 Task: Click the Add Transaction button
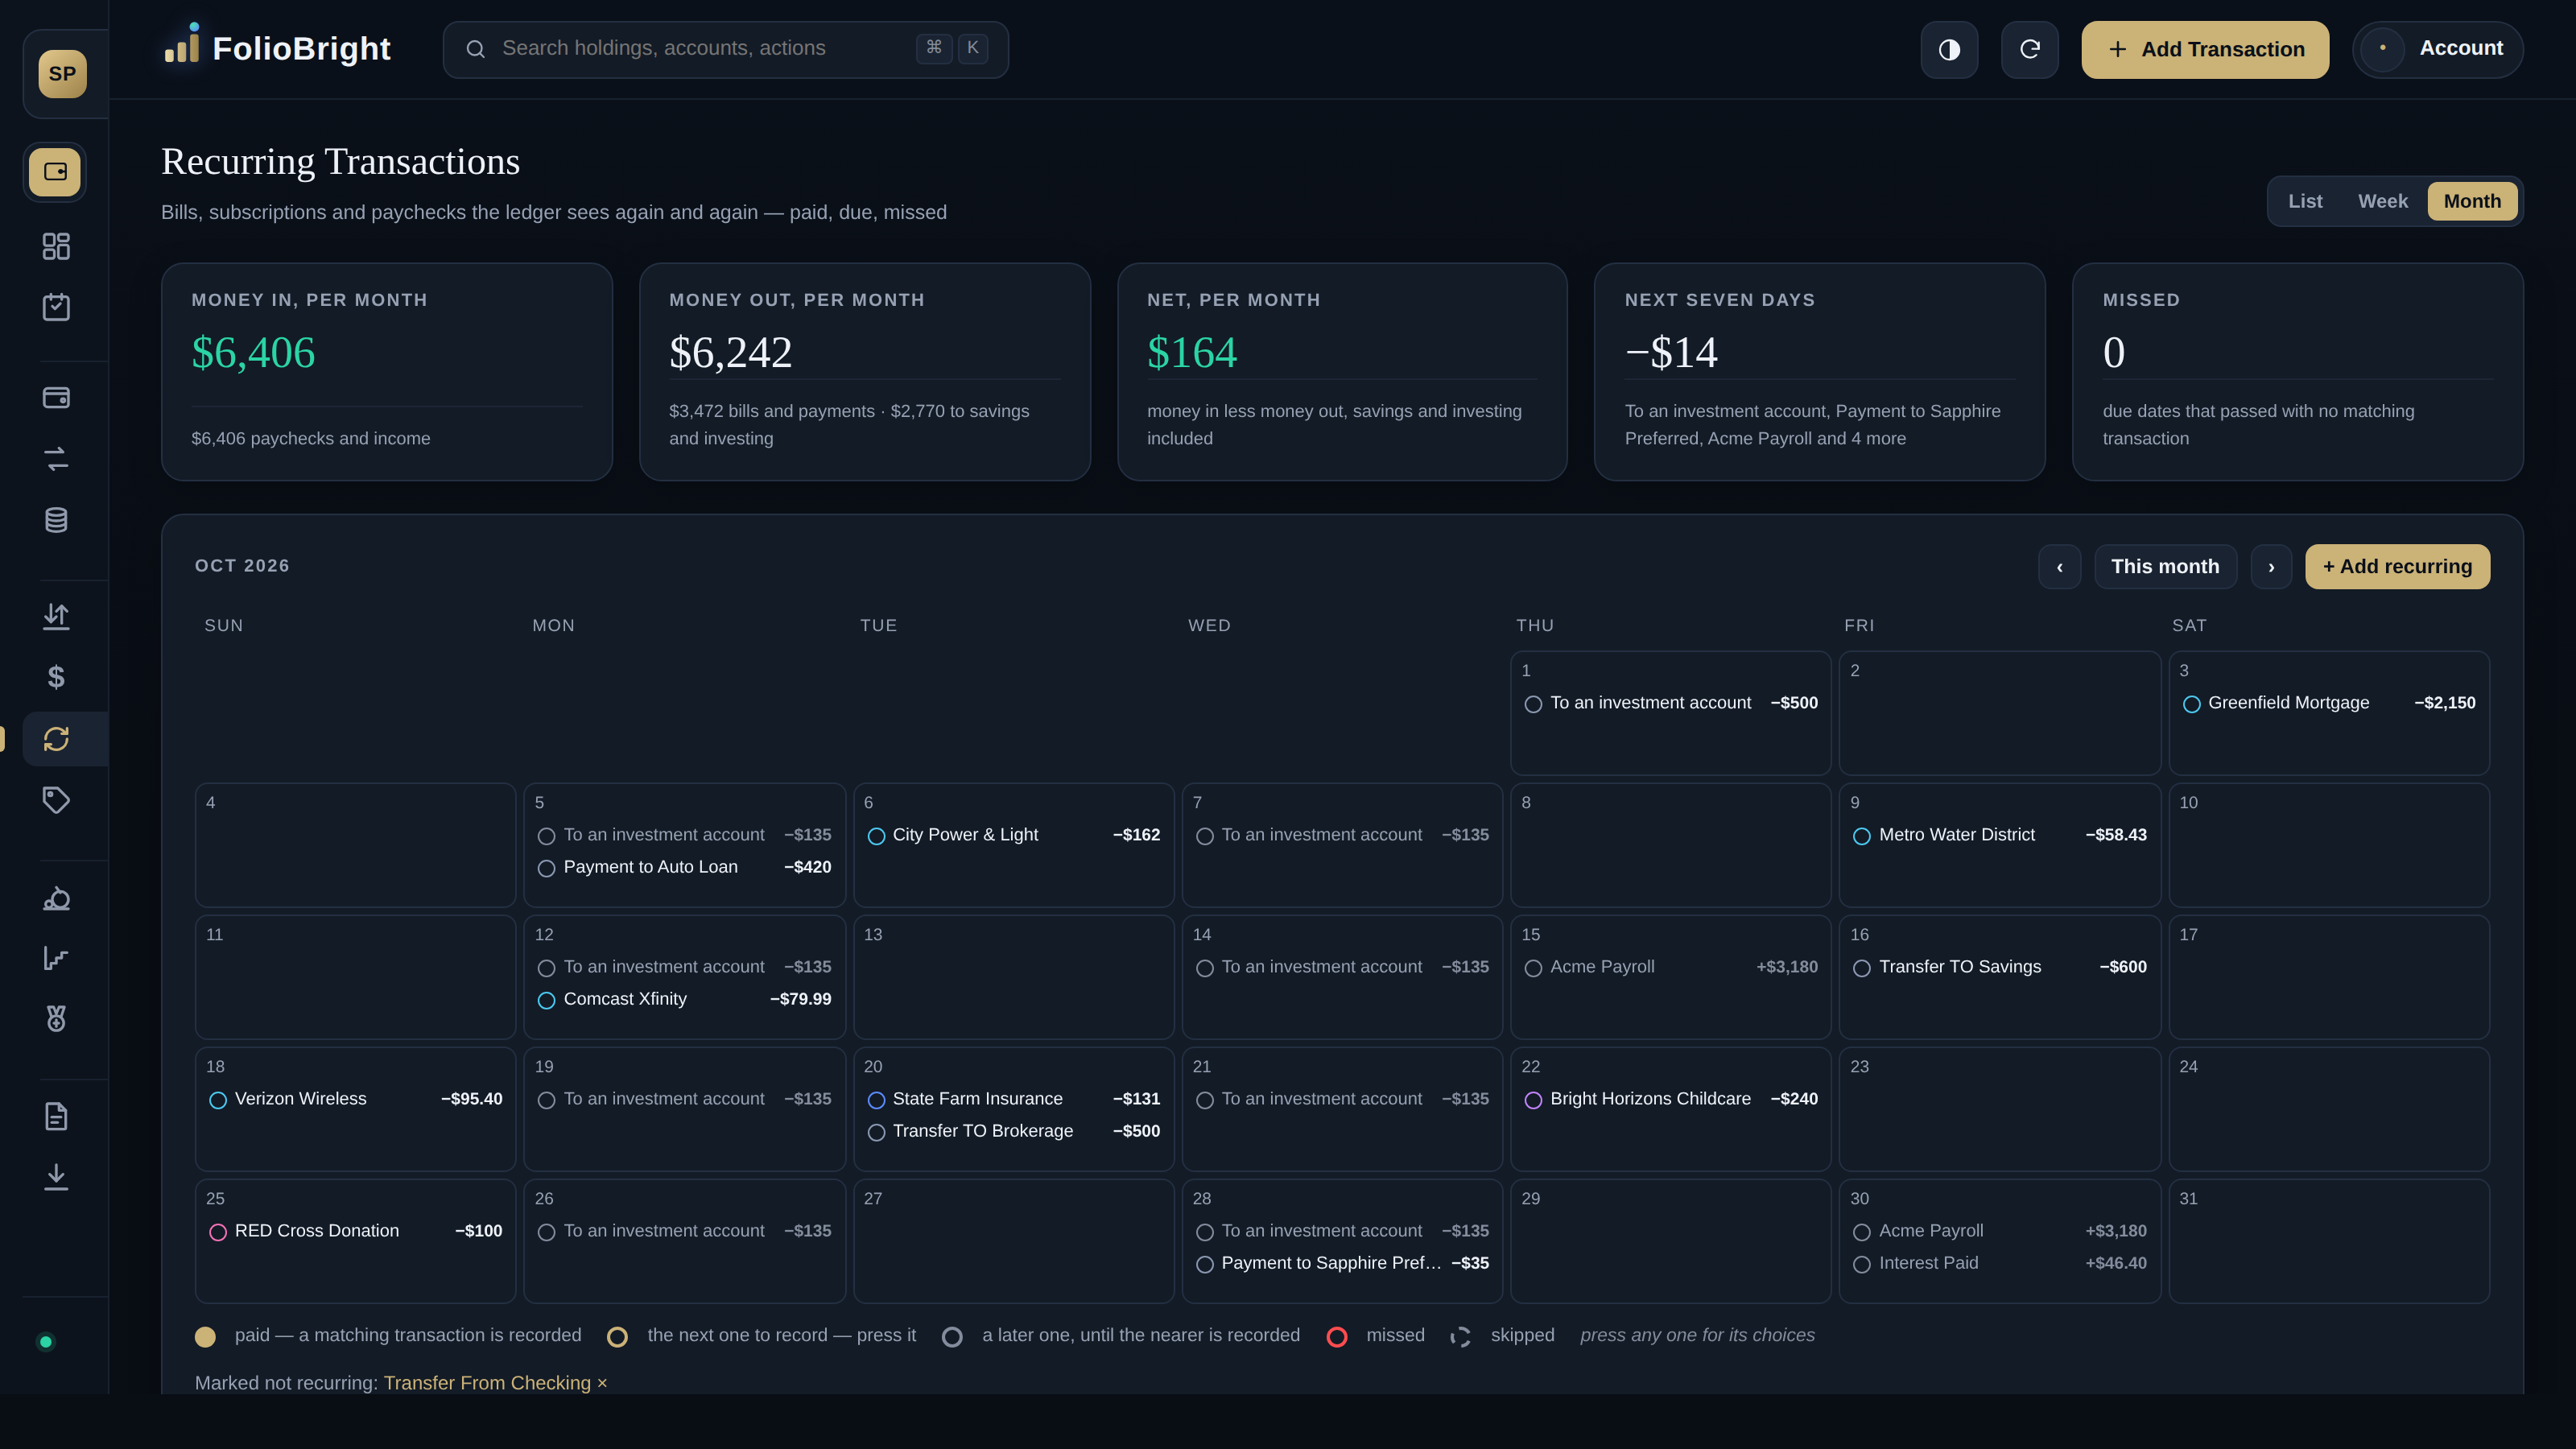click(2205, 49)
